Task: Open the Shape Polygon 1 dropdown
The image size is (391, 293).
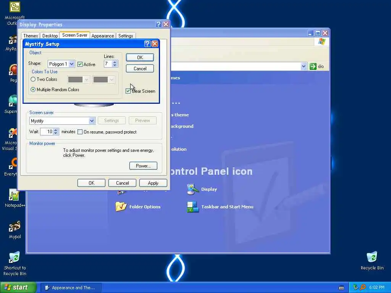Action: 71,64
